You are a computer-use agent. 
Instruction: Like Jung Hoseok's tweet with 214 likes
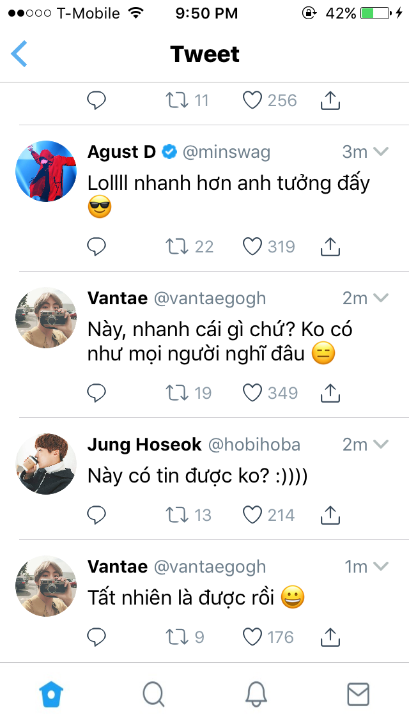coord(253,514)
